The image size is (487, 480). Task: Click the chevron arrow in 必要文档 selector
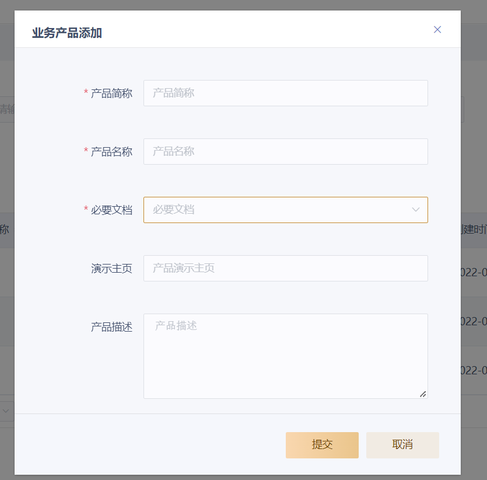pos(416,210)
